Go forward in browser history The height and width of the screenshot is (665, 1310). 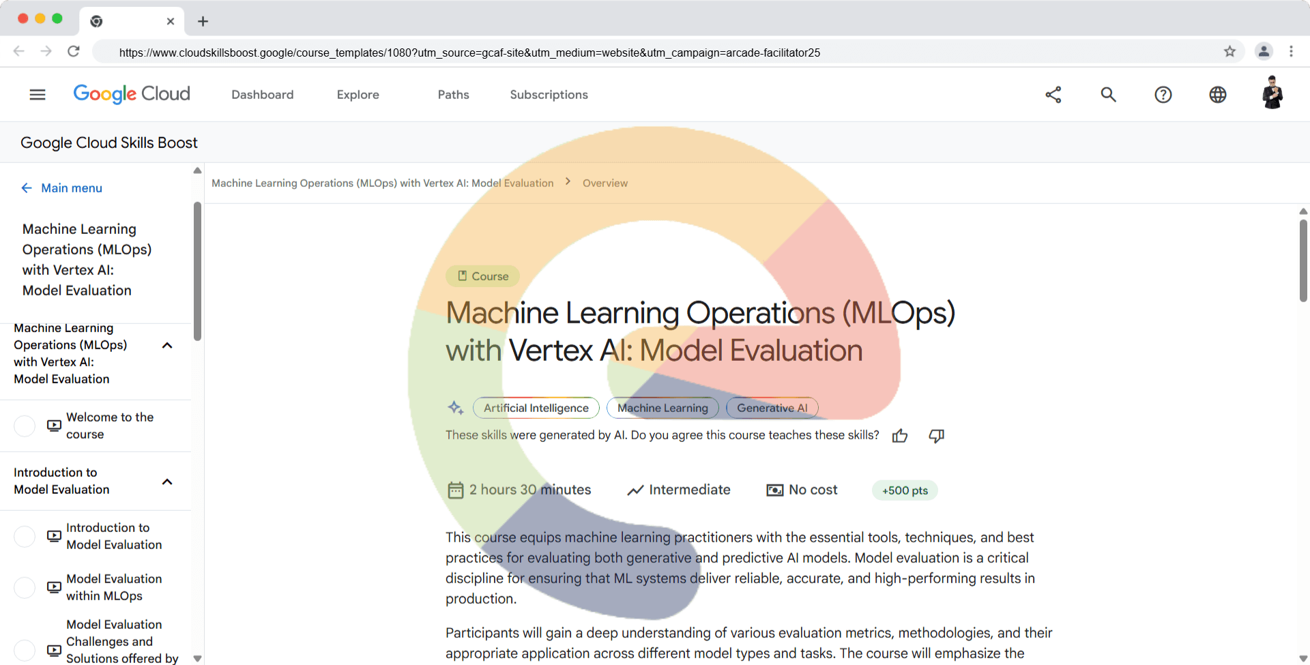point(46,51)
